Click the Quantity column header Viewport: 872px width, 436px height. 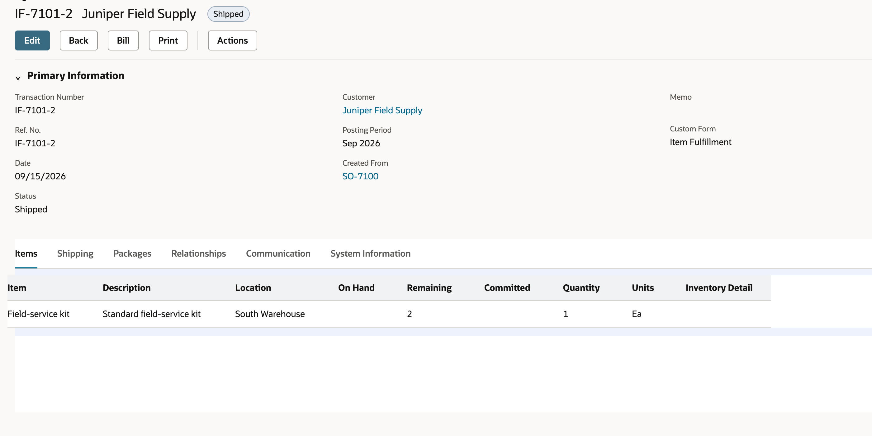click(581, 287)
